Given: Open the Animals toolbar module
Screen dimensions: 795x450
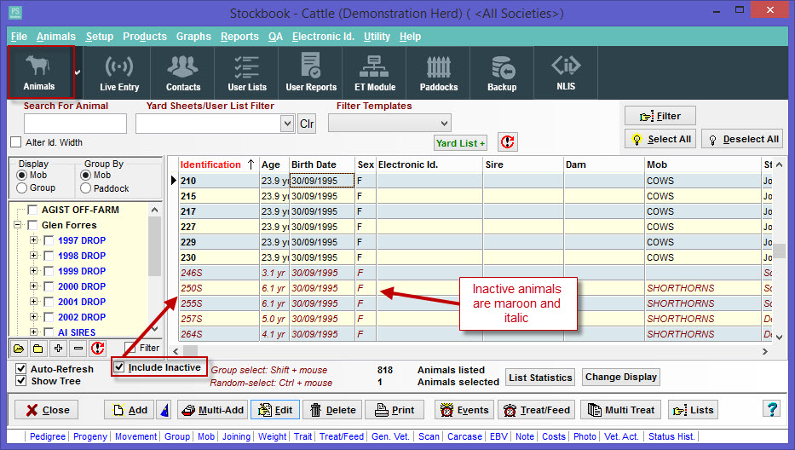Looking at the screenshot, I should (41, 72).
